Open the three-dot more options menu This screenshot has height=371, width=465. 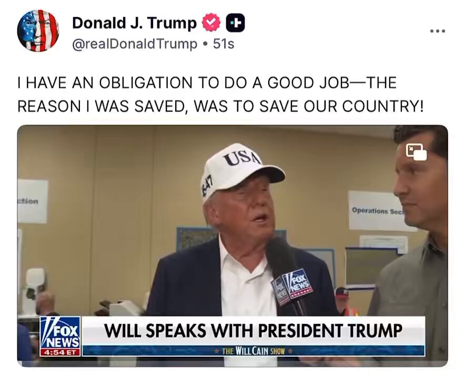click(x=438, y=31)
